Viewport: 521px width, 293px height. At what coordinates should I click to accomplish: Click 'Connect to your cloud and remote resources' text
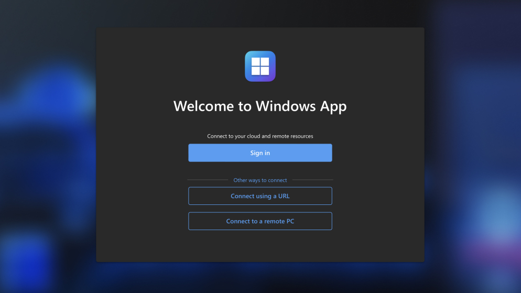click(260, 136)
